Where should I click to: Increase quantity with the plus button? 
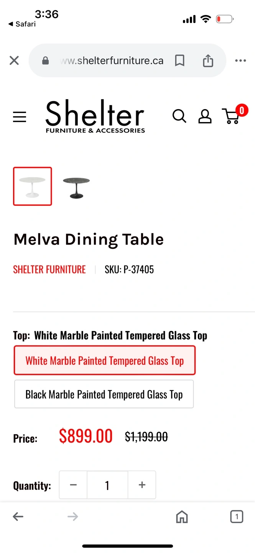click(x=142, y=485)
